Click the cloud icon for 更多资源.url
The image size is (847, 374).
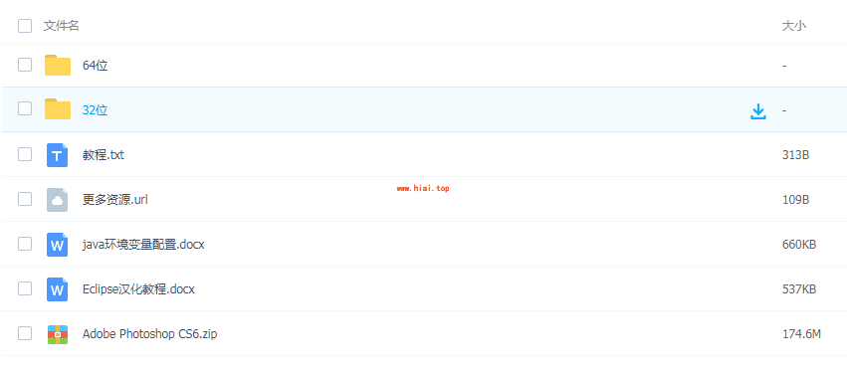pos(58,200)
